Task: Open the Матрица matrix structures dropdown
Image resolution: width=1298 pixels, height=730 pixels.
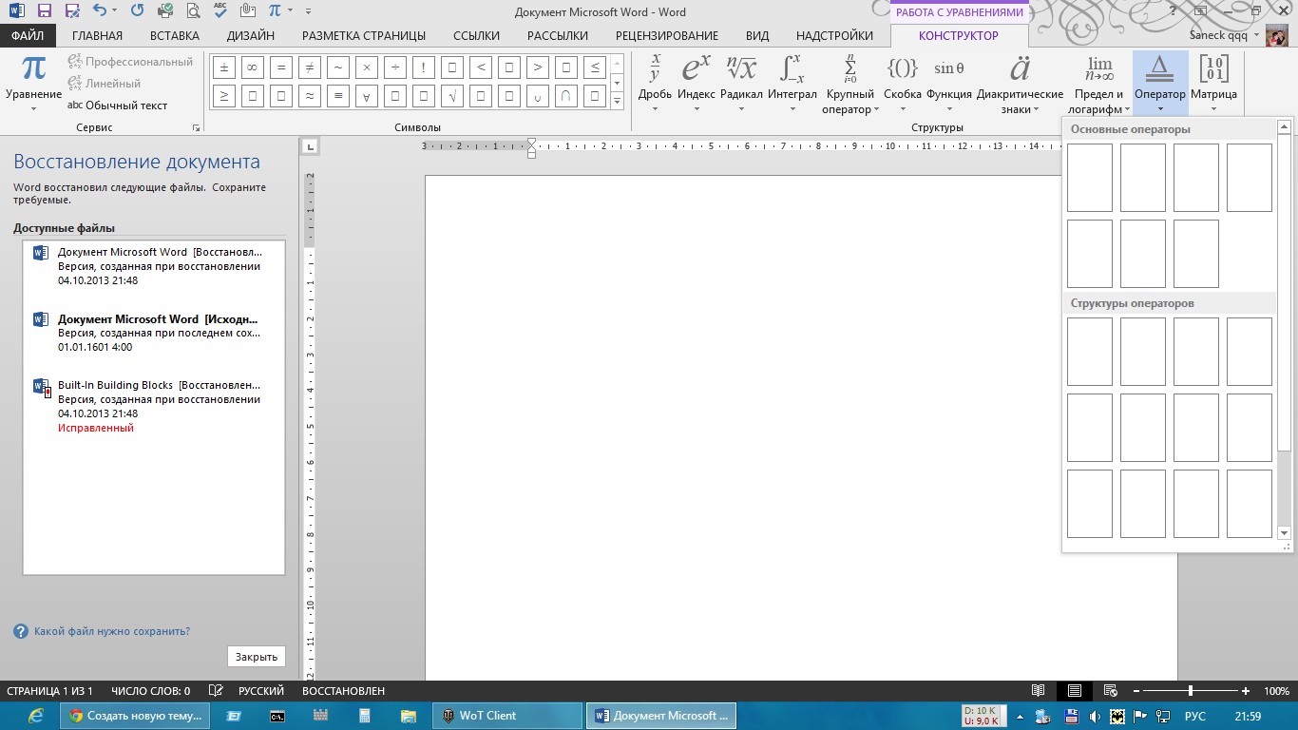Action: point(1213,85)
